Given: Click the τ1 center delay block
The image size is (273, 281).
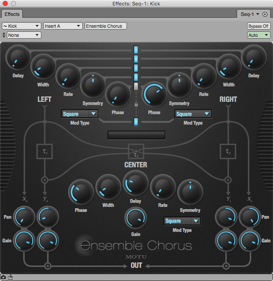Looking at the screenshot, I should click(x=136, y=151).
